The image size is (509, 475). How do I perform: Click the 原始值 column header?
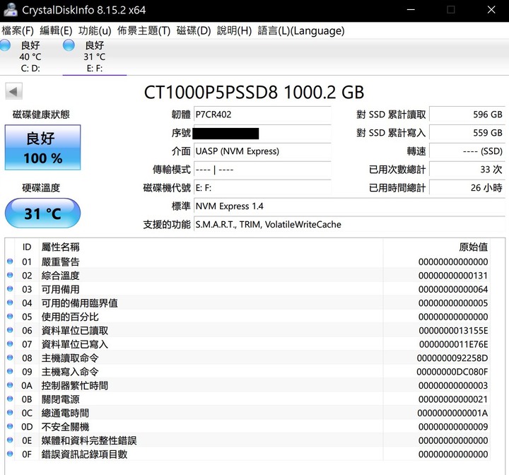pyautogui.click(x=436, y=247)
